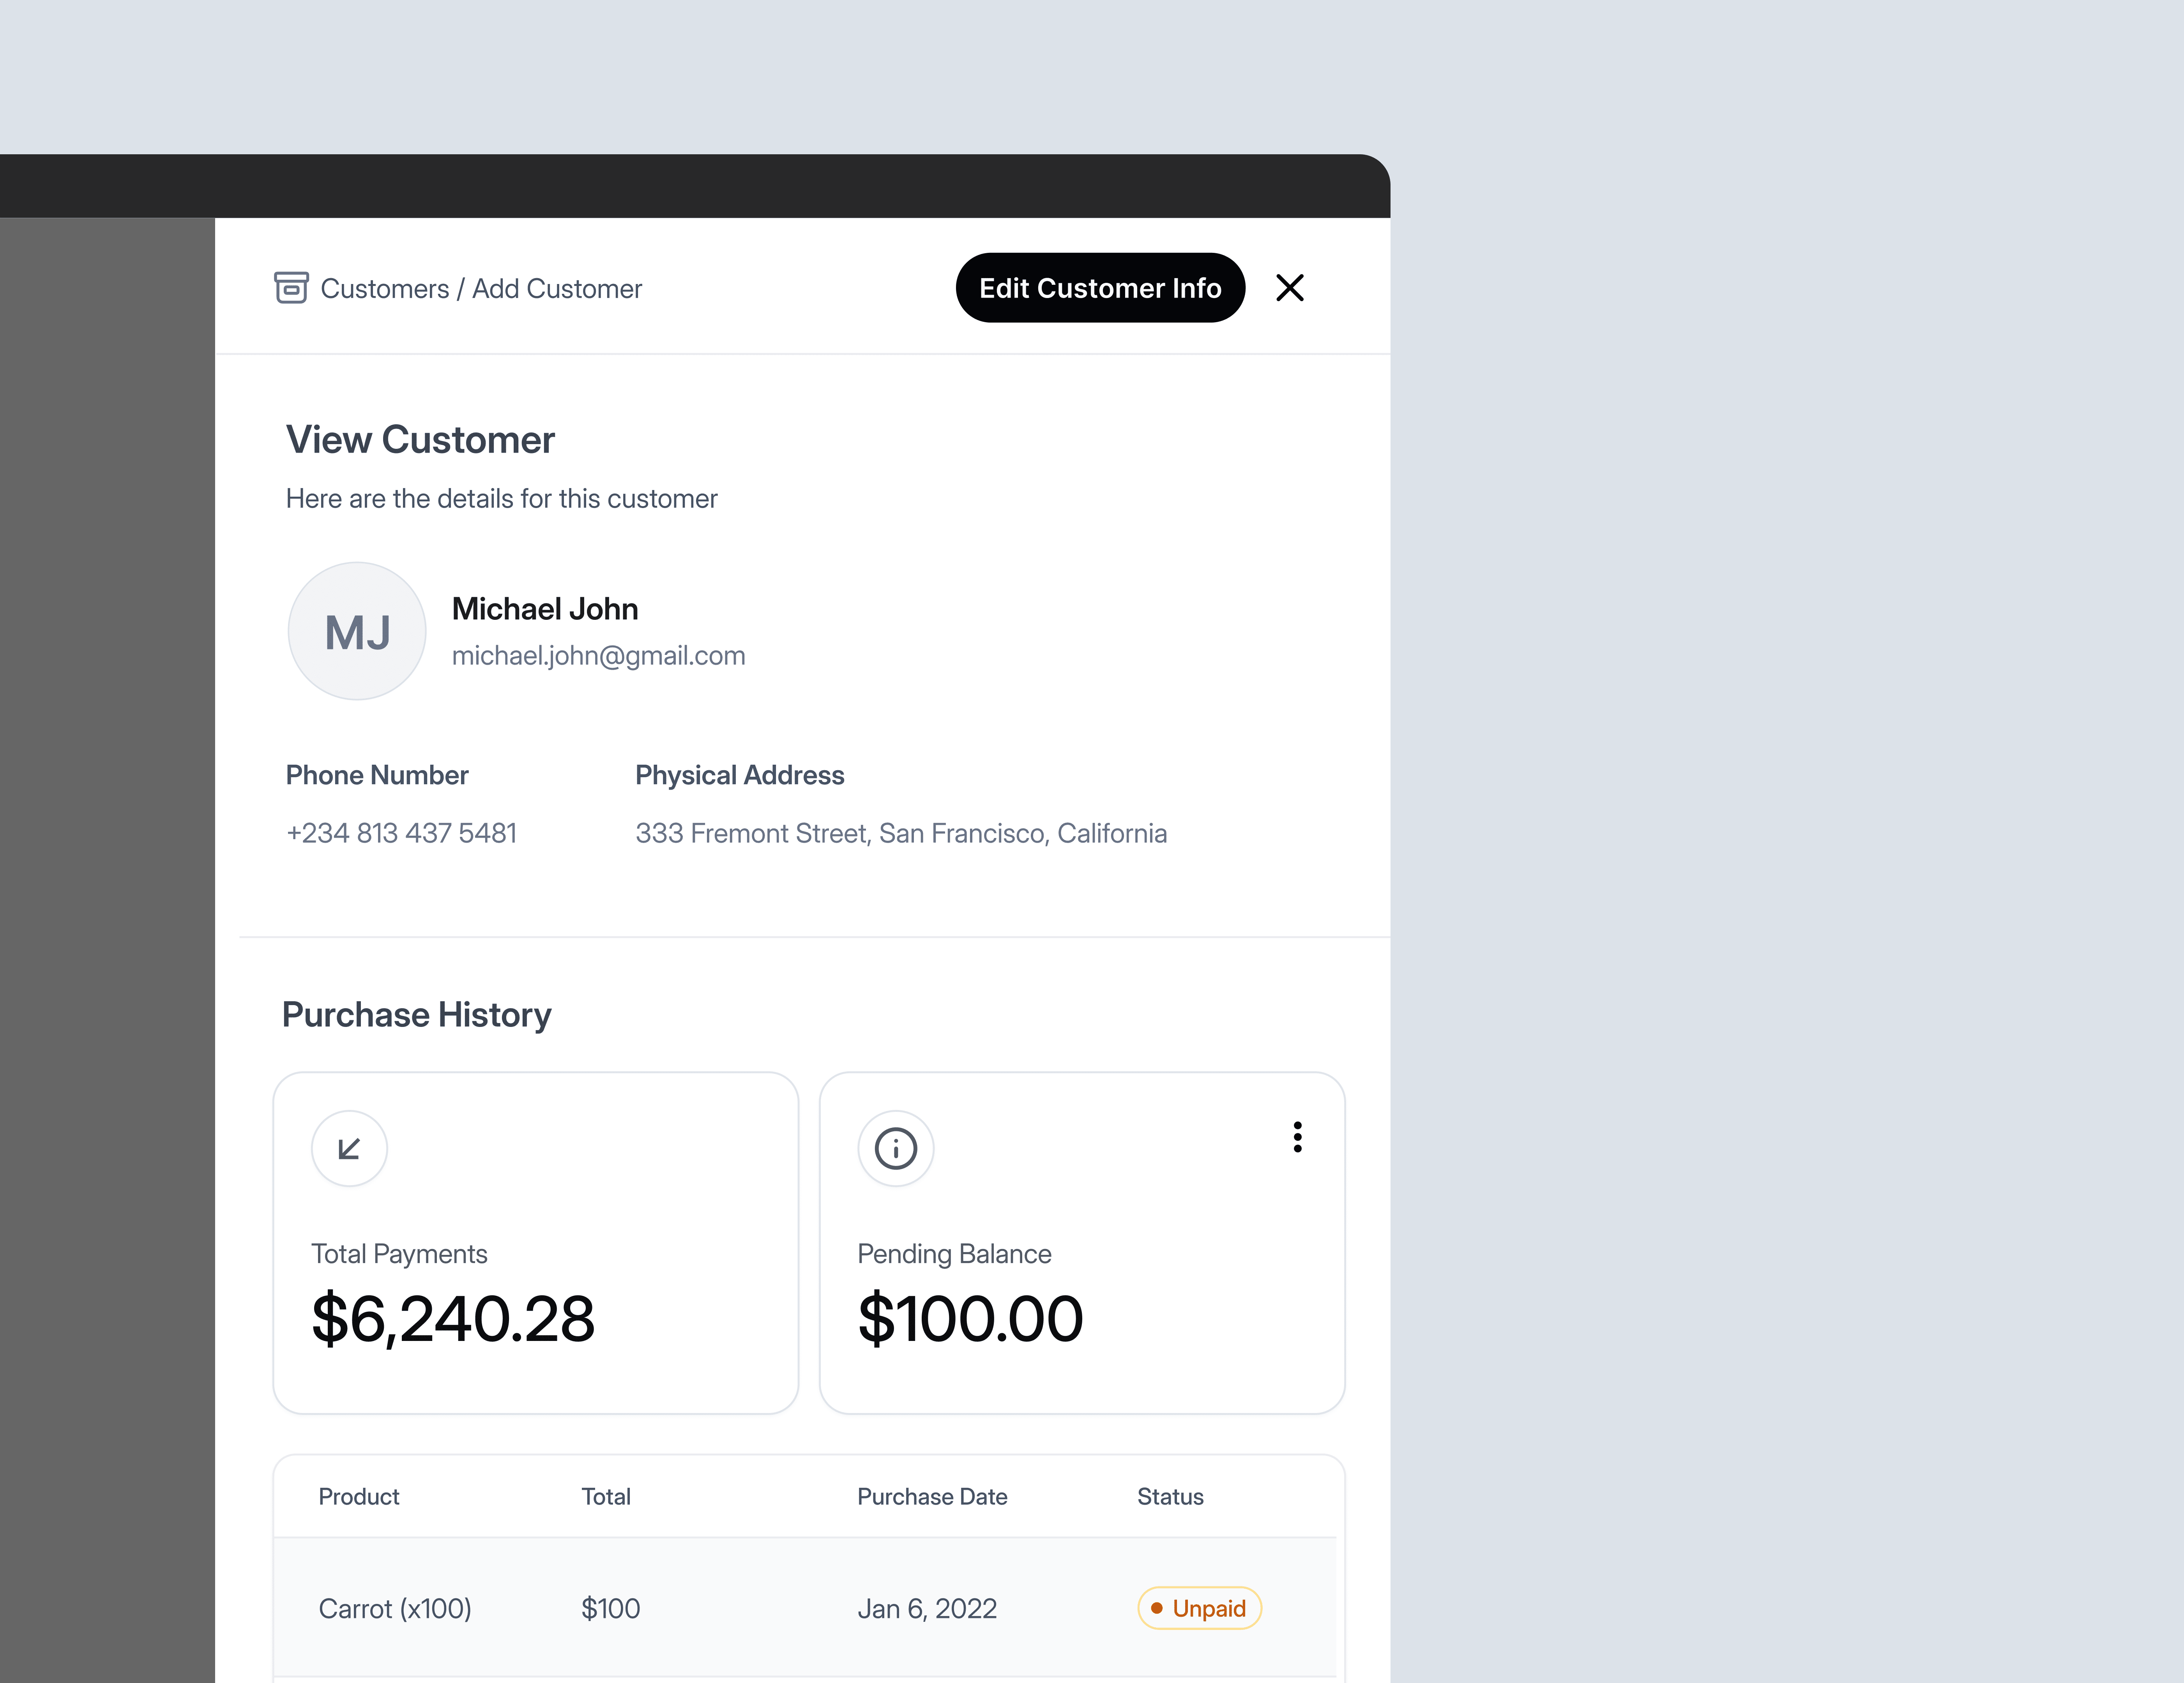Open the three-dot menu on Pending Balance

tap(1297, 1137)
